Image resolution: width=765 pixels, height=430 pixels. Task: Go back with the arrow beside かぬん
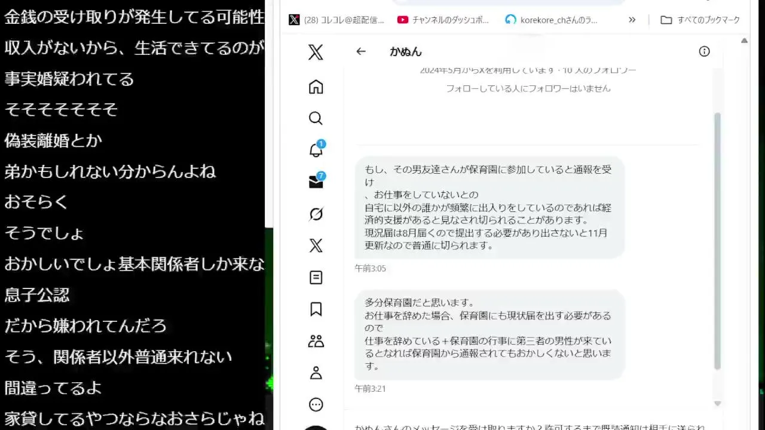(x=360, y=51)
